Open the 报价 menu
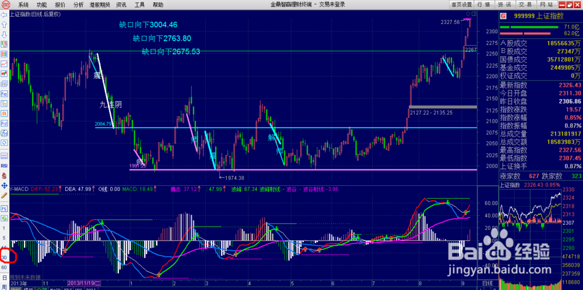 60,5
